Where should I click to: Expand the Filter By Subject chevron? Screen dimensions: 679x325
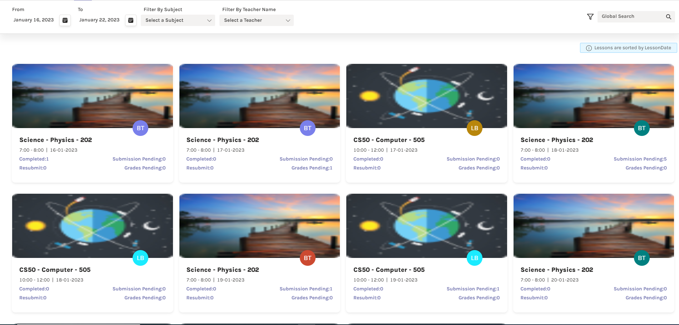(209, 20)
